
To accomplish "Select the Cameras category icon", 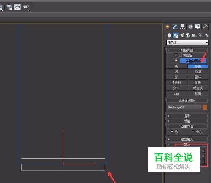I will point(188,35).
